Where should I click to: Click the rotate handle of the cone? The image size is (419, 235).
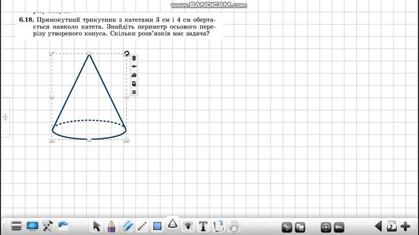(x=126, y=54)
